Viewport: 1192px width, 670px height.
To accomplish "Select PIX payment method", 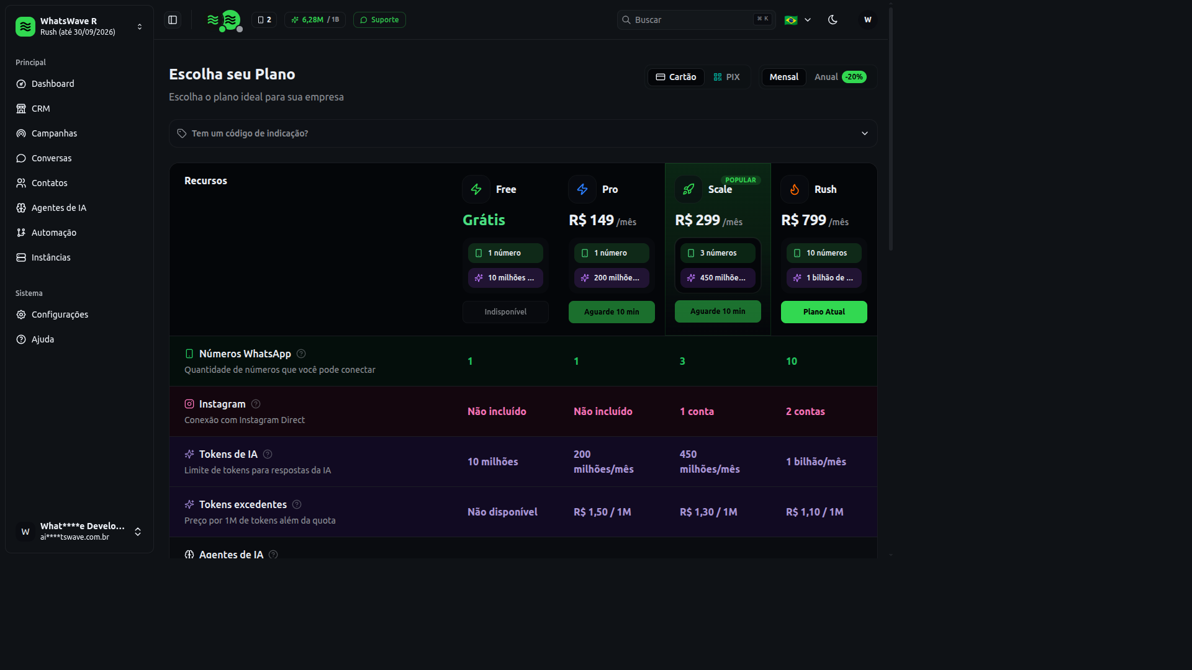I will pos(727,77).
